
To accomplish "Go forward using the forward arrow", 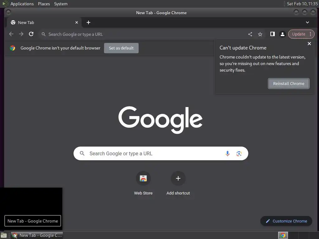I will (x=21, y=34).
